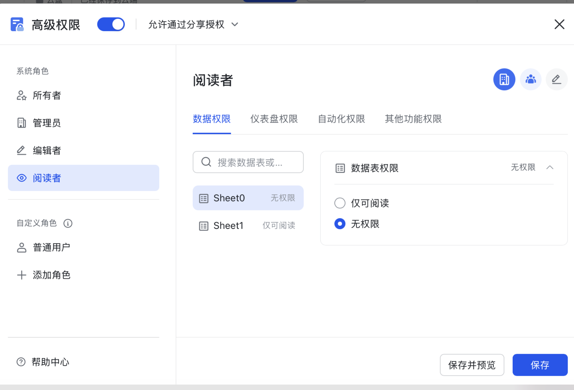Click the organization permissions icon top right
The image size is (574, 390).
point(504,79)
